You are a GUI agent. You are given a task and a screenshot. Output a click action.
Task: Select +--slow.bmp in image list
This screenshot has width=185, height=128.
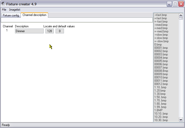click(x=161, y=41)
